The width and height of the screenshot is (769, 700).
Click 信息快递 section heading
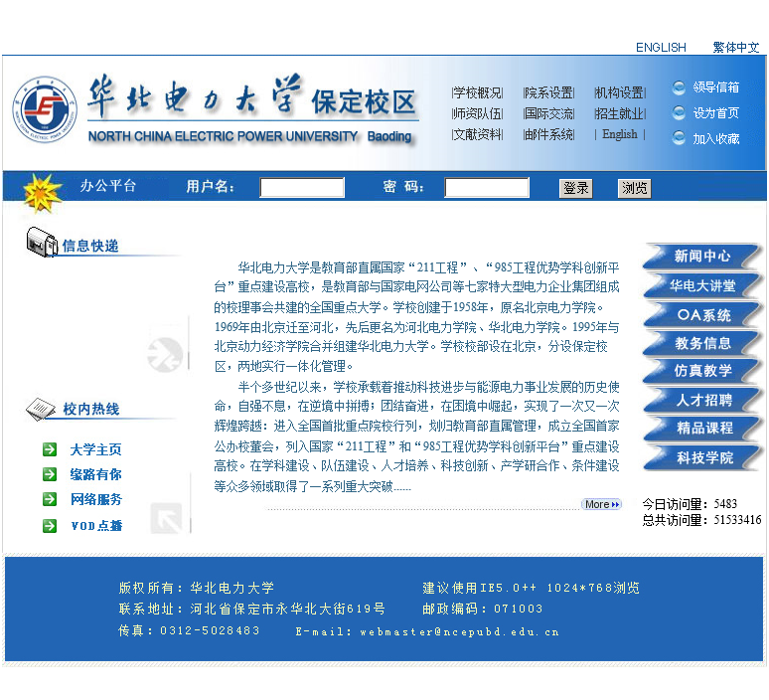pos(90,246)
